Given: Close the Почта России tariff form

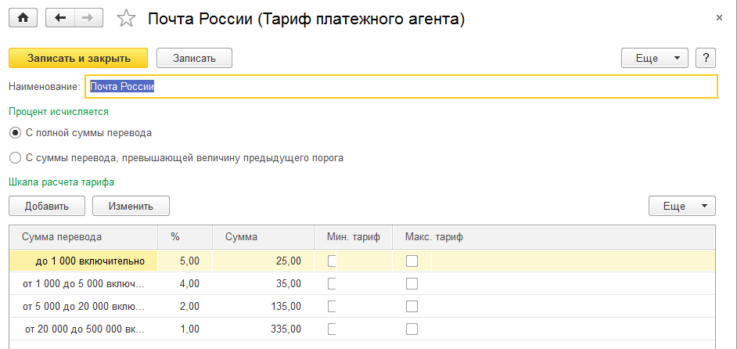Looking at the screenshot, I should pos(719,17).
